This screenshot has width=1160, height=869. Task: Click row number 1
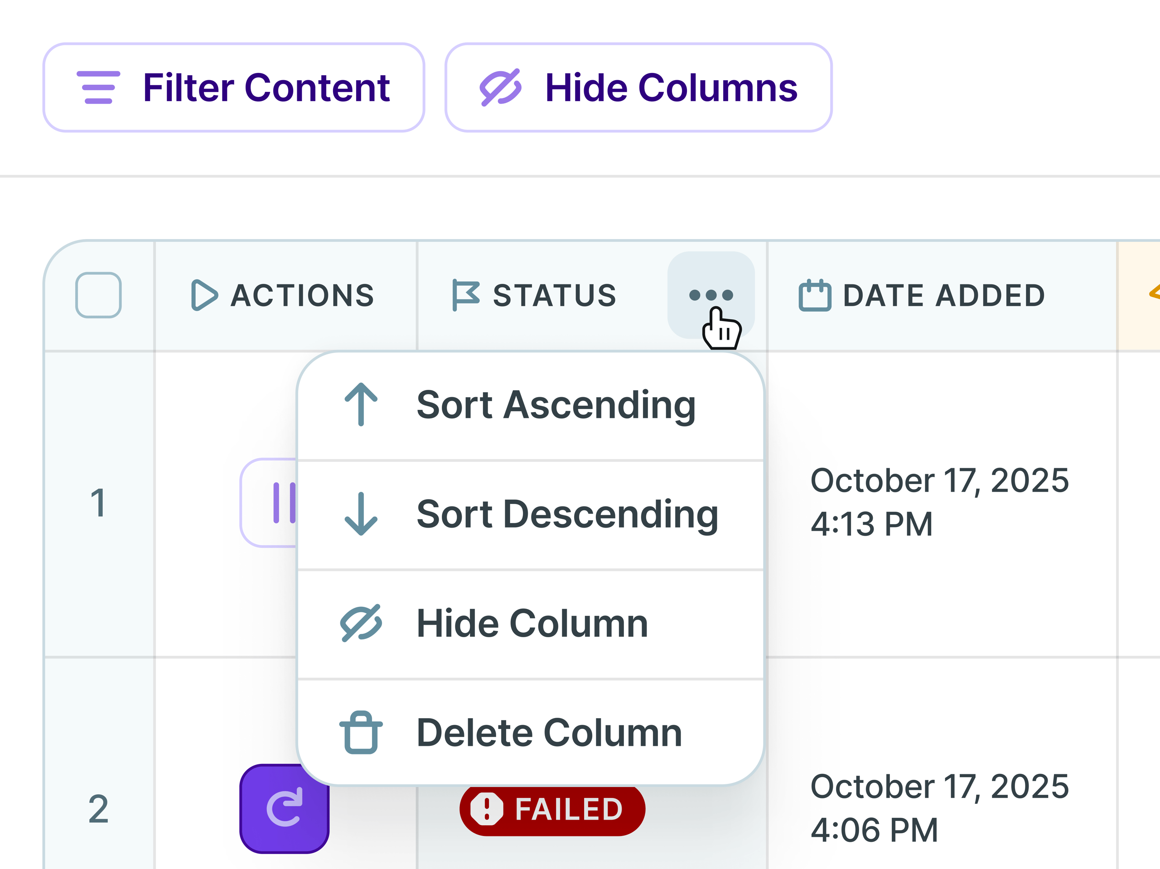tap(98, 503)
